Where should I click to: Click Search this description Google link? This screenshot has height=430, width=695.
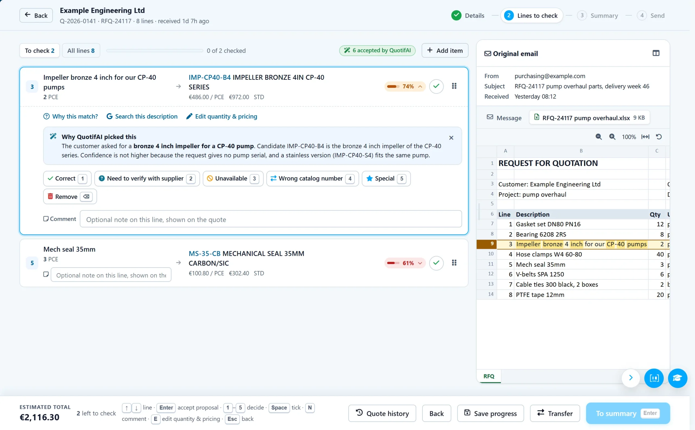(x=142, y=116)
